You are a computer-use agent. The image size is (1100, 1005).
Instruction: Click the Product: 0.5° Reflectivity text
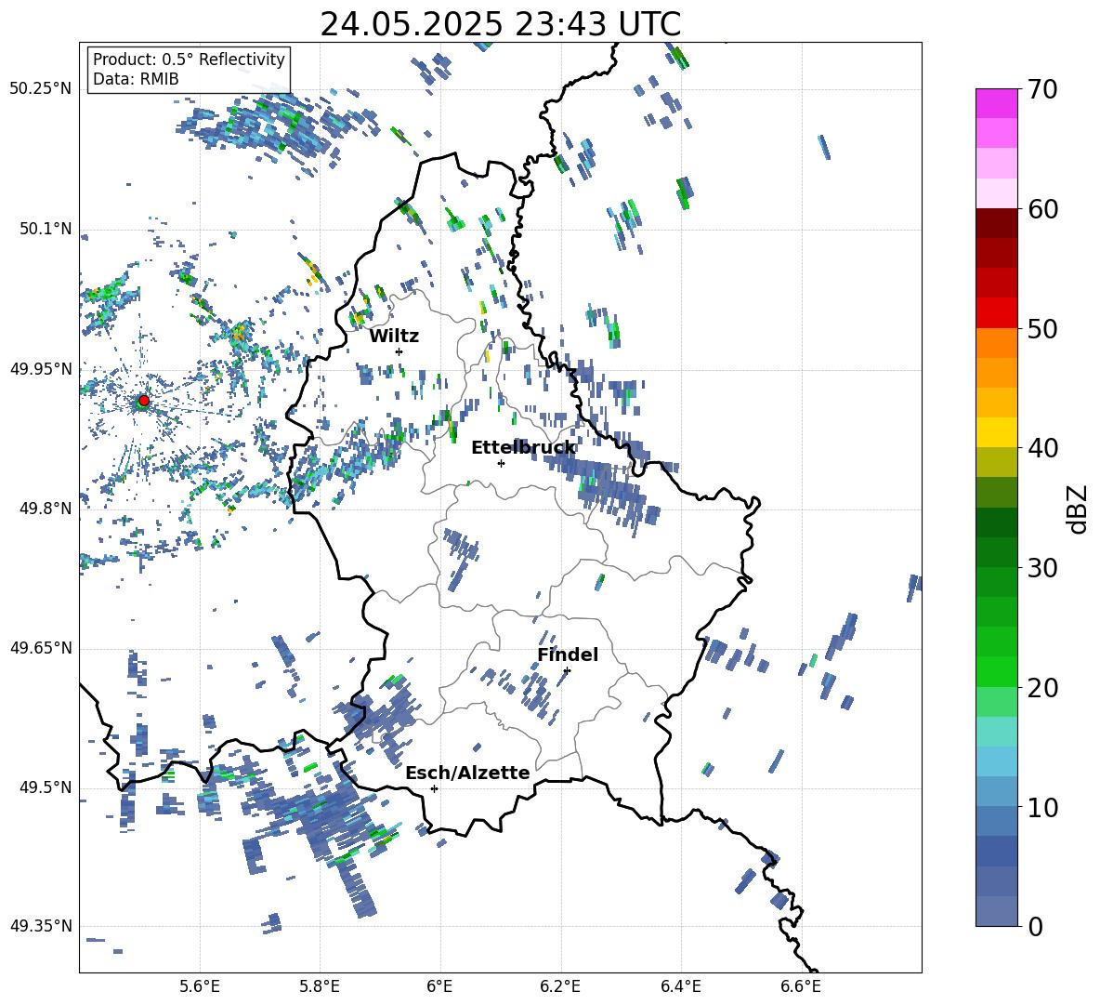[189, 59]
